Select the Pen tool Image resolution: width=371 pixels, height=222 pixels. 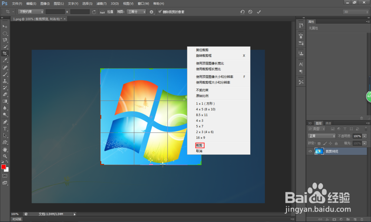[5, 122]
